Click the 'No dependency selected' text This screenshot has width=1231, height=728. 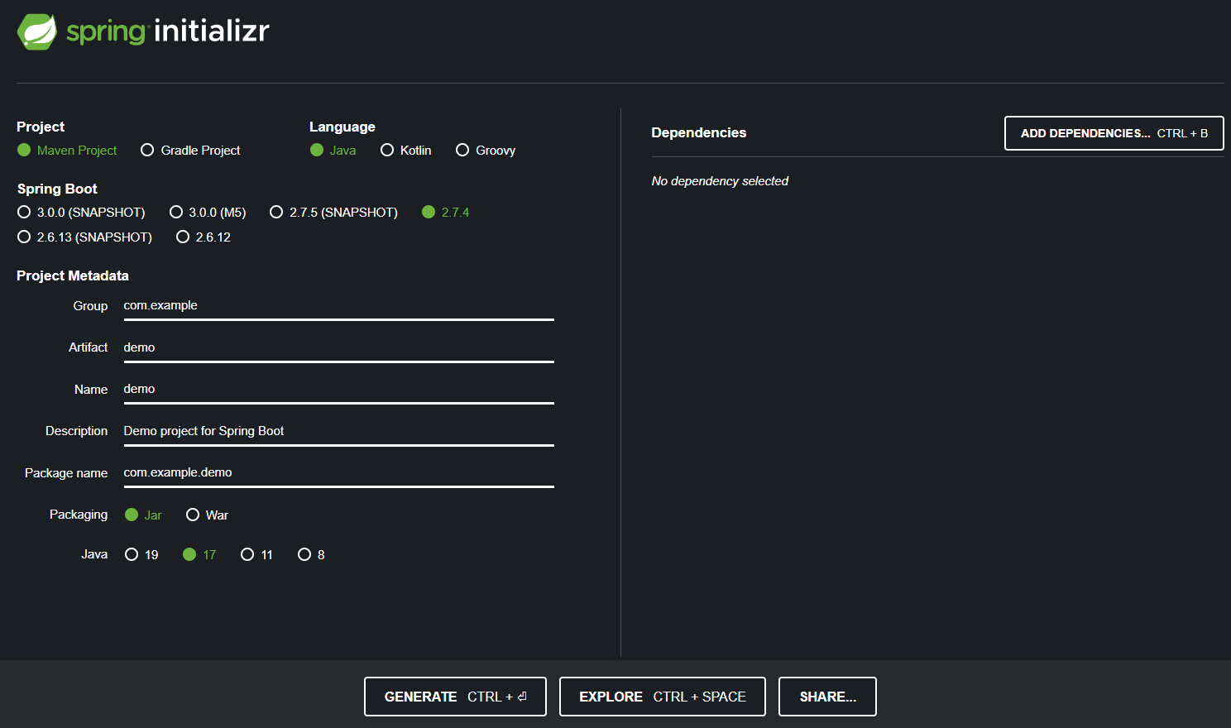click(x=720, y=181)
